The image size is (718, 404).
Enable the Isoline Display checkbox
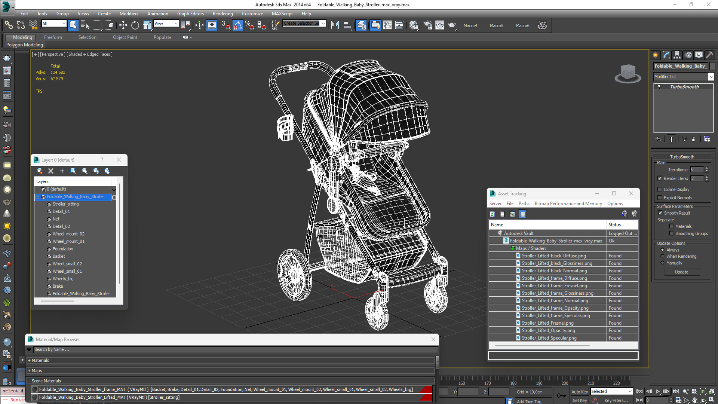660,189
